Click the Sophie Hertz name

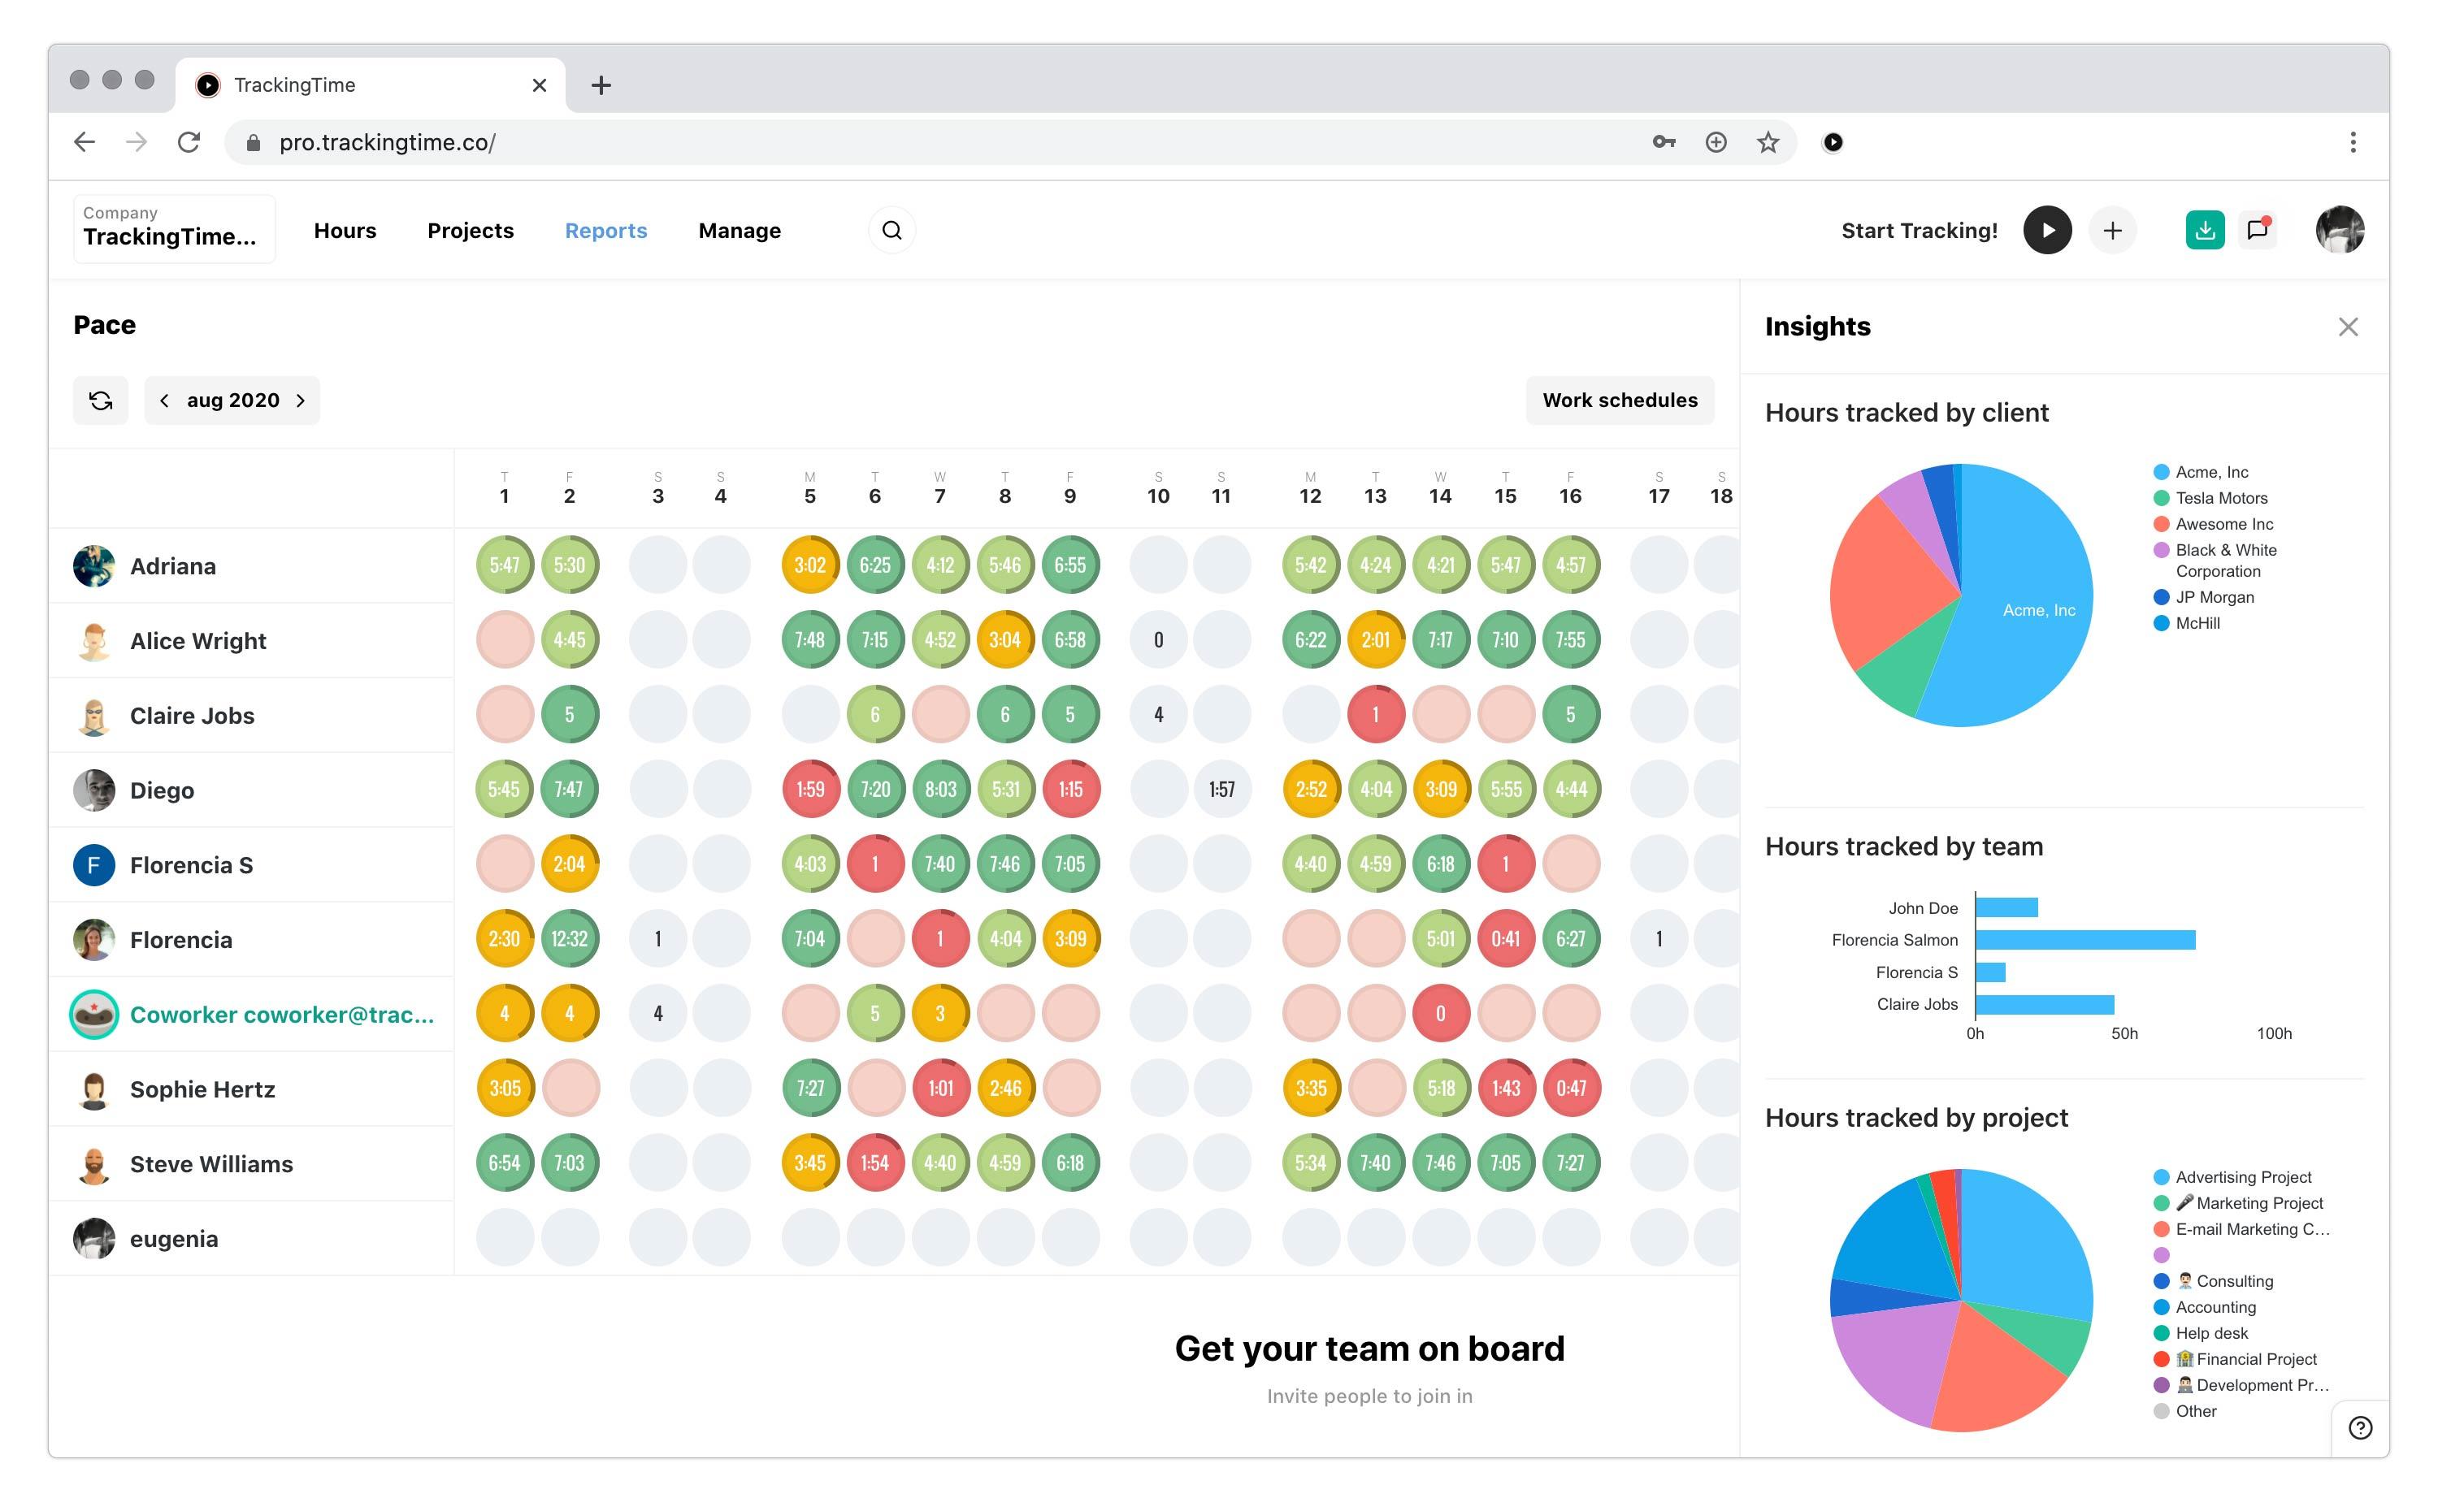tap(202, 1089)
